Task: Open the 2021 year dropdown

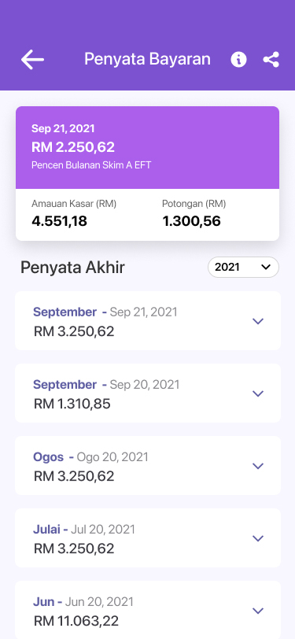Action: [243, 268]
